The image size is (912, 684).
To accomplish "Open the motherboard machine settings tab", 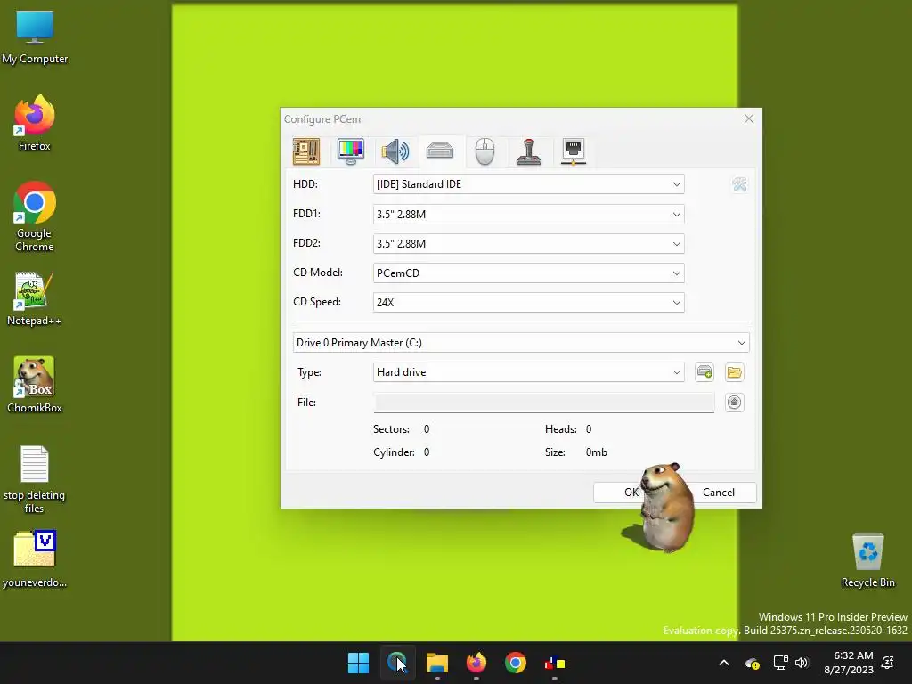I will click(x=306, y=151).
